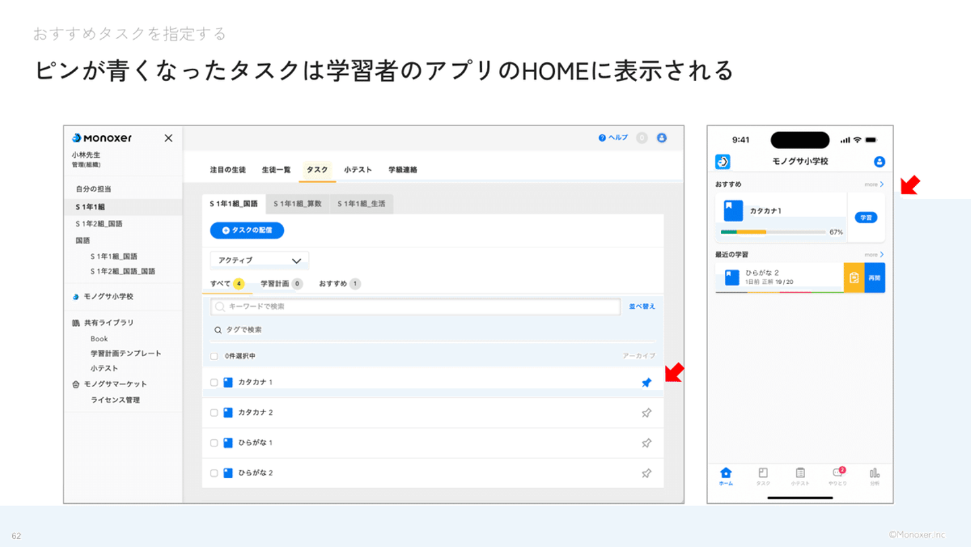
Task: Switch to the 生徒一覧 tab
Action: [276, 170]
